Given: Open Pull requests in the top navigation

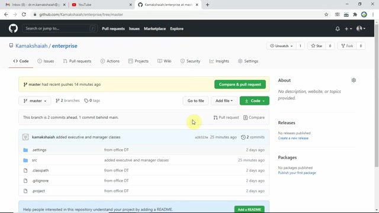Looking at the screenshot, I should coord(113,29).
